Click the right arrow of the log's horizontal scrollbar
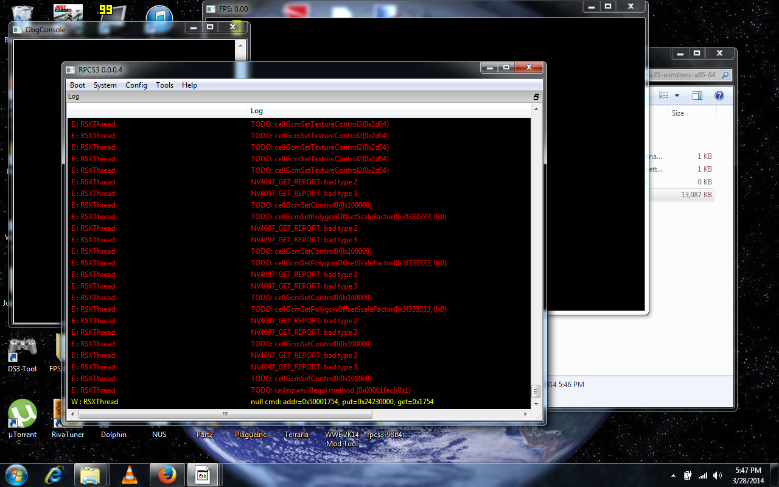 pos(526,414)
